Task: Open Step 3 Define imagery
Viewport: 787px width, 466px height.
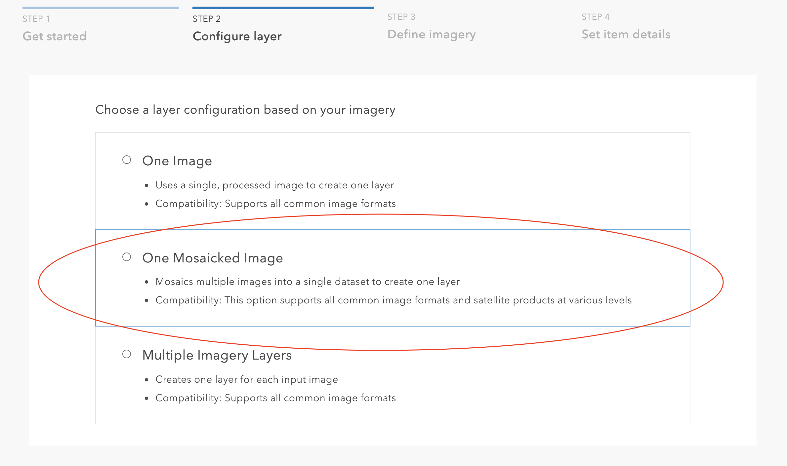Action: [432, 34]
